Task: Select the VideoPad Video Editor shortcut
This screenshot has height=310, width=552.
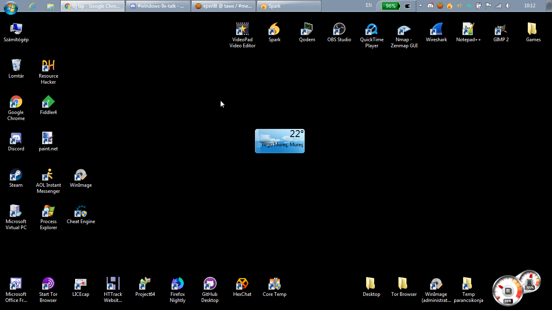Action: pyautogui.click(x=242, y=35)
